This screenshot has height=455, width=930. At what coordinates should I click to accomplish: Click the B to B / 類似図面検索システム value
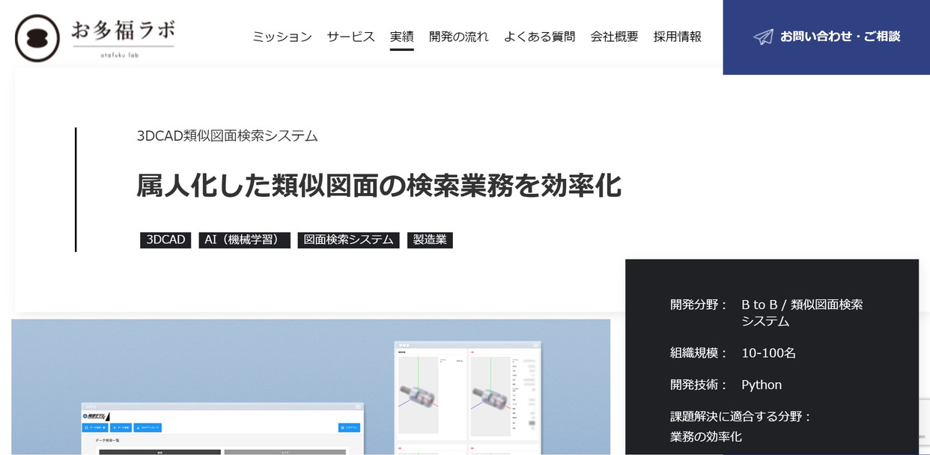coord(802,313)
